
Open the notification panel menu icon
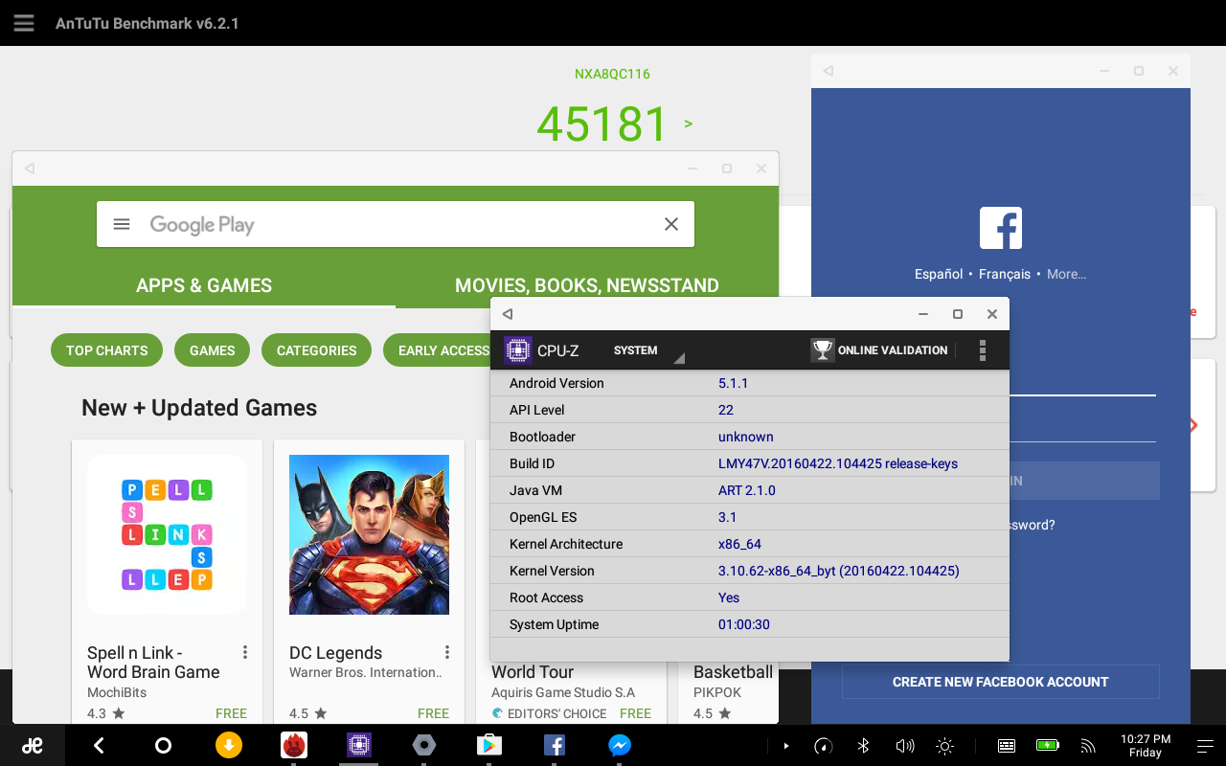pyautogui.click(x=1204, y=745)
